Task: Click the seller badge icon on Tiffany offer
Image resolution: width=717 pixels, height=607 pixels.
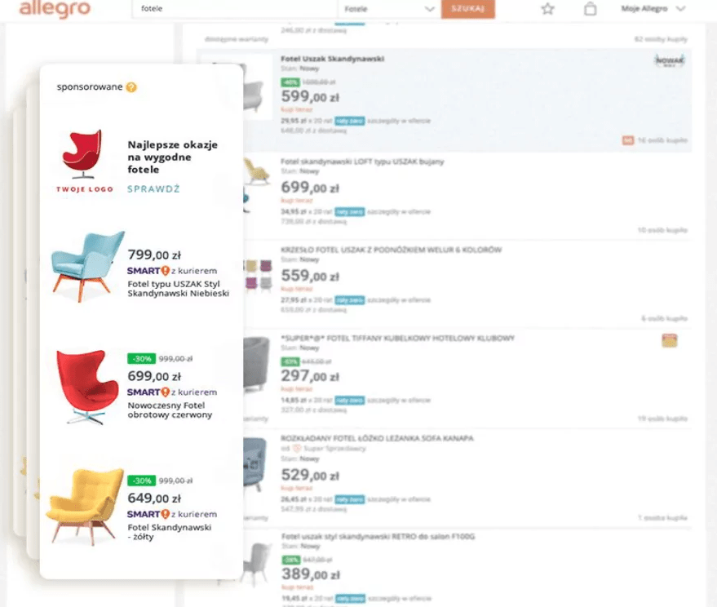Action: point(670,340)
